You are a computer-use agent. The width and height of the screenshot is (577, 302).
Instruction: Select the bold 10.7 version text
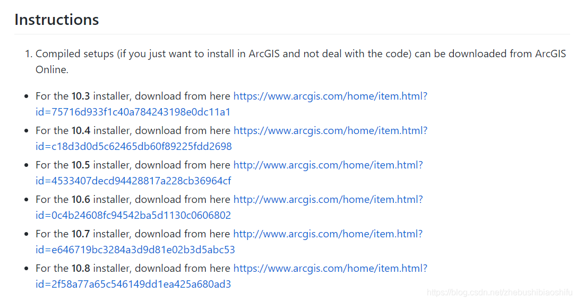pyautogui.click(x=81, y=234)
